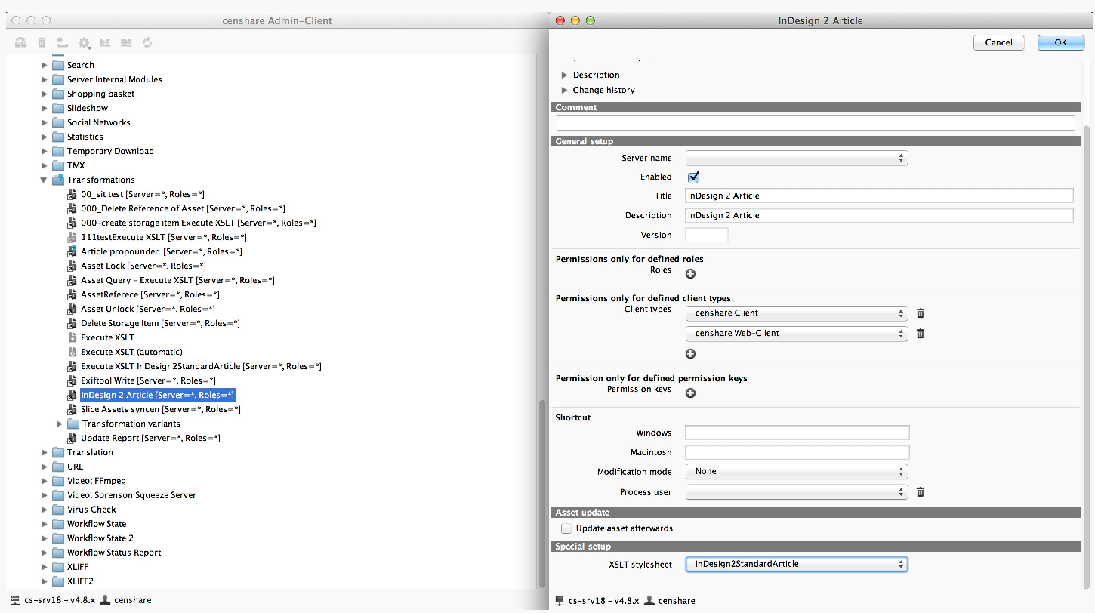The height and width of the screenshot is (613, 1095).
Task: Clear the Process user with trash icon
Action: 920,492
